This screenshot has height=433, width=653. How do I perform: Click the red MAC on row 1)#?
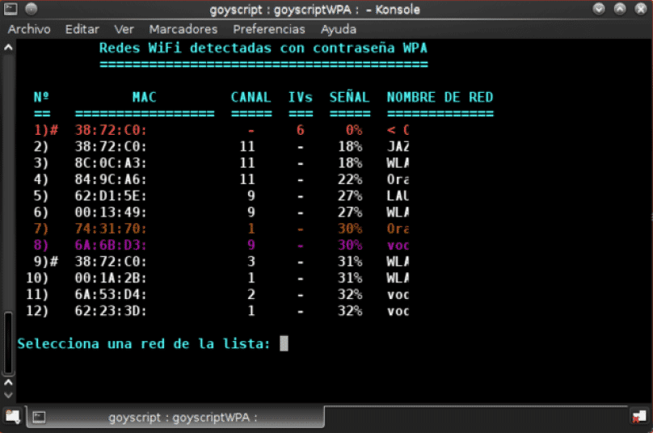[x=111, y=130]
